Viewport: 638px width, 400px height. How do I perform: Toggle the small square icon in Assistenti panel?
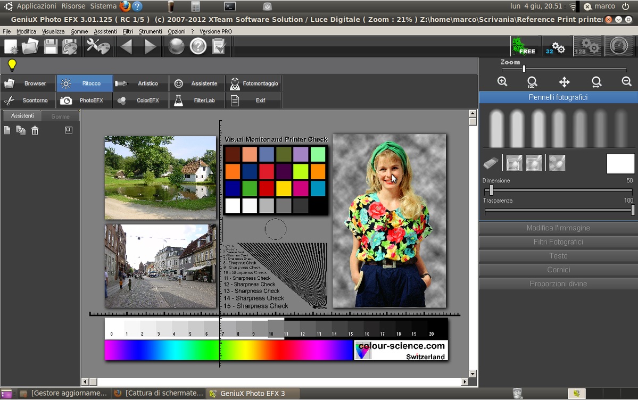tap(69, 130)
